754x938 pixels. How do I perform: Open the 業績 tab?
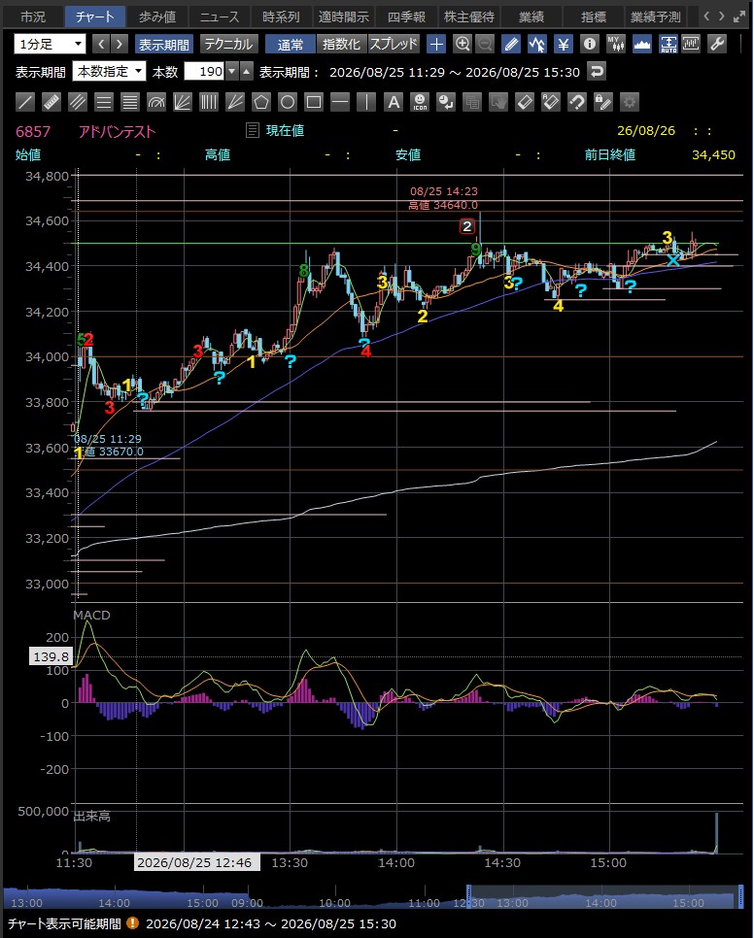[x=531, y=17]
